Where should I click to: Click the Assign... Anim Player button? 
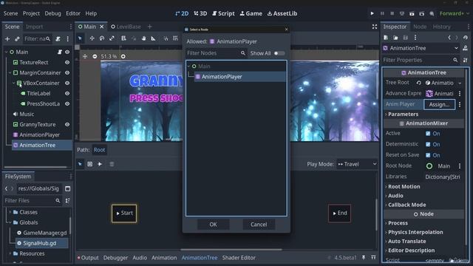tap(439, 104)
